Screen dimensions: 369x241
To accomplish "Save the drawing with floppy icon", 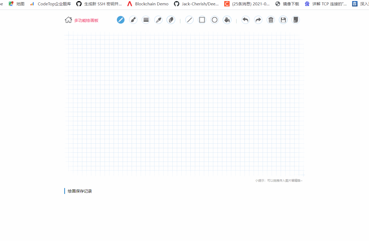I will click(283, 20).
